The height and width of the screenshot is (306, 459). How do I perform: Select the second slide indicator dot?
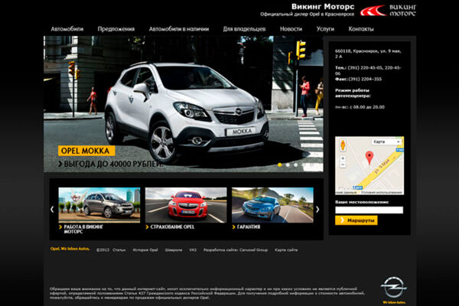[x=288, y=165]
